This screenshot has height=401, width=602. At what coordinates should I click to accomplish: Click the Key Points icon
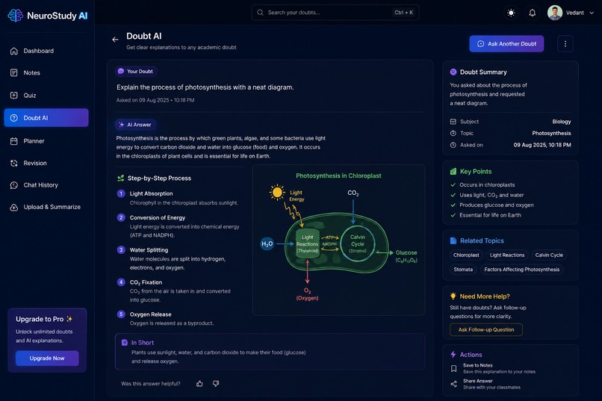point(453,172)
